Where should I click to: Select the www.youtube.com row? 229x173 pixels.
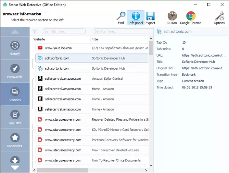92,48
